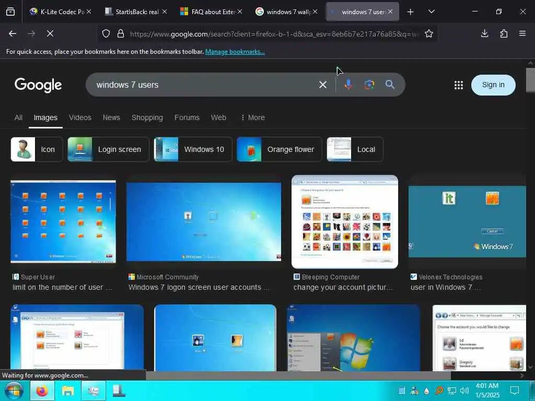Click the Sign in button

click(x=493, y=85)
